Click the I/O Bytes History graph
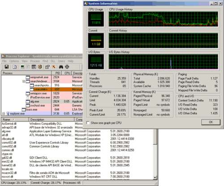Viewport: 224px width, 186px height. (164, 62)
